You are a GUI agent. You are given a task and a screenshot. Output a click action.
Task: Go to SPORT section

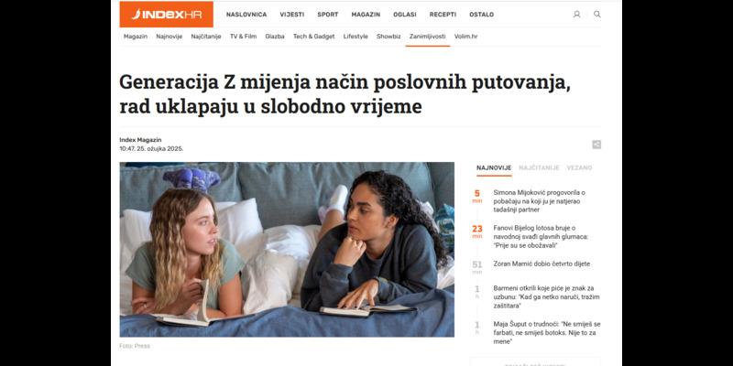pyautogui.click(x=328, y=15)
